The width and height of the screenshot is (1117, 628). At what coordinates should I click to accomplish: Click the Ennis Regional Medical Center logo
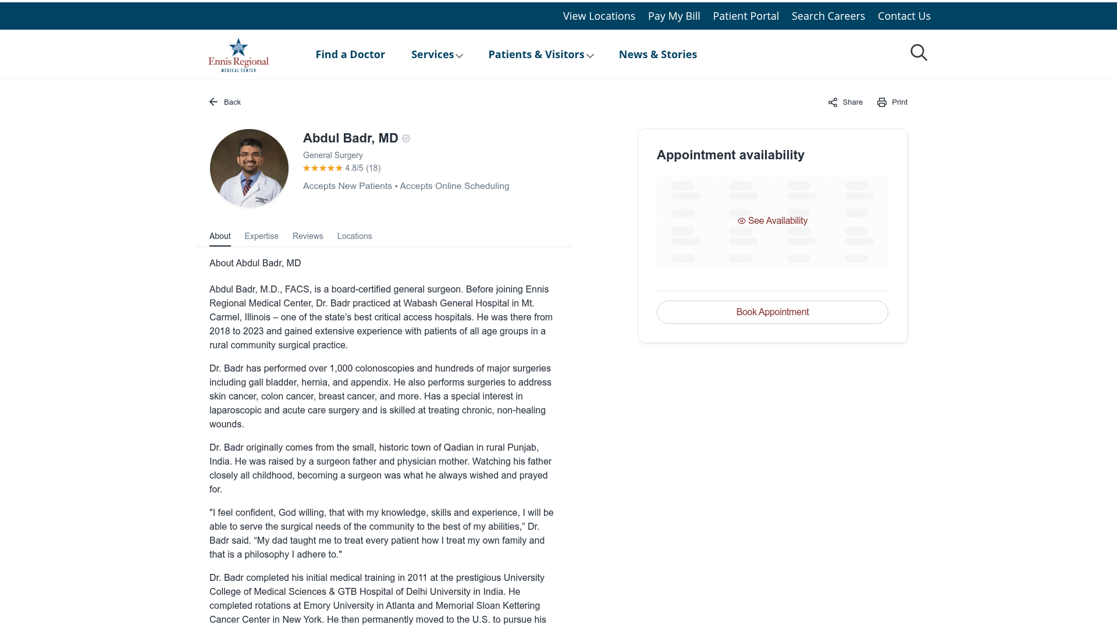coord(239,54)
